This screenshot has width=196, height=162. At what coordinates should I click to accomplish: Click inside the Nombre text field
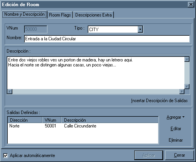coord(107,39)
